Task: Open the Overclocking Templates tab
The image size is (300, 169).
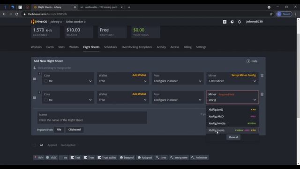Action: pos(137,47)
